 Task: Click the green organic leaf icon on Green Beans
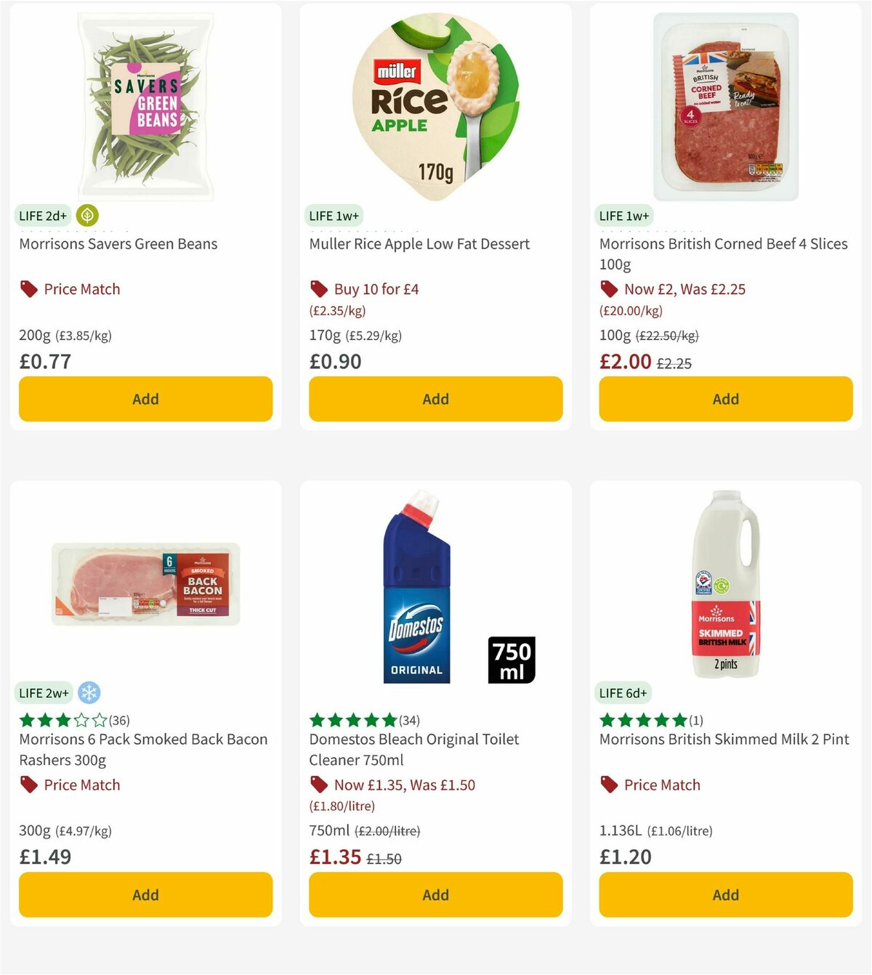87,216
